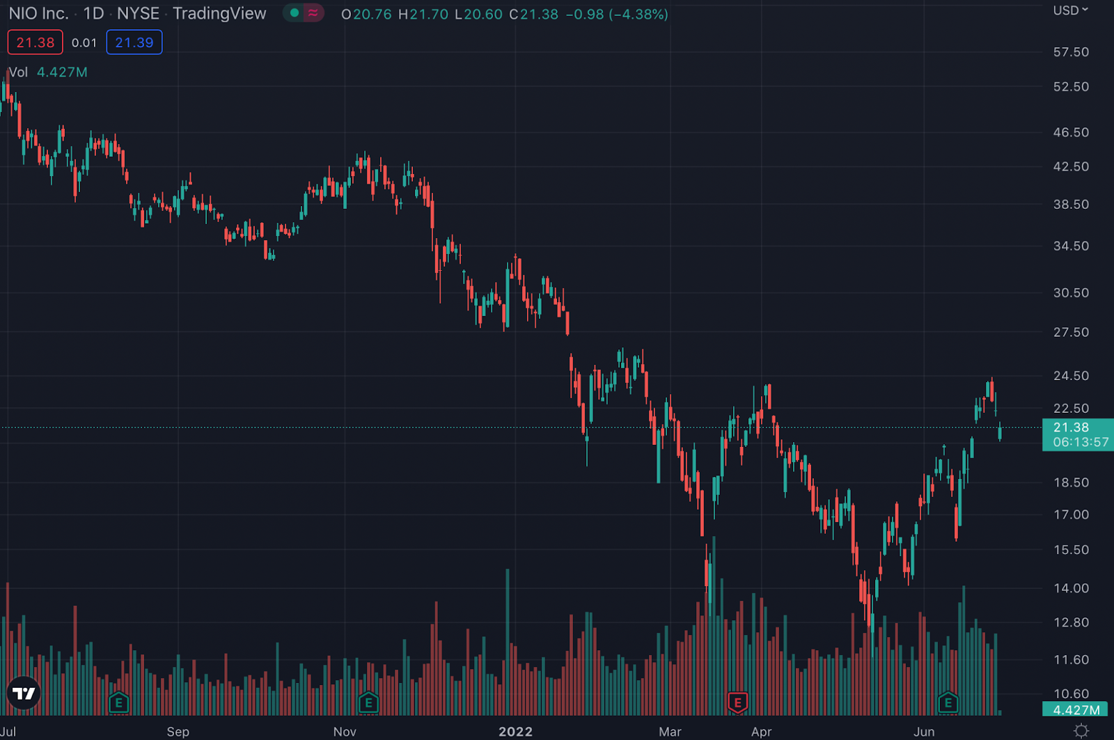Click the Mar label on time axis
This screenshot has height=740, width=1114.
(670, 732)
